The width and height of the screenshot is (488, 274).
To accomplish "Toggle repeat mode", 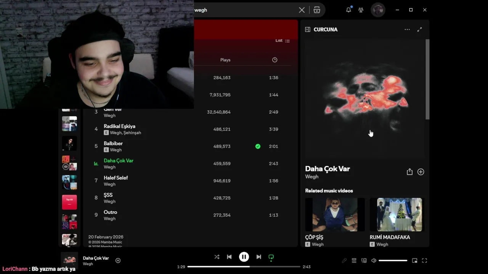I will (x=271, y=257).
